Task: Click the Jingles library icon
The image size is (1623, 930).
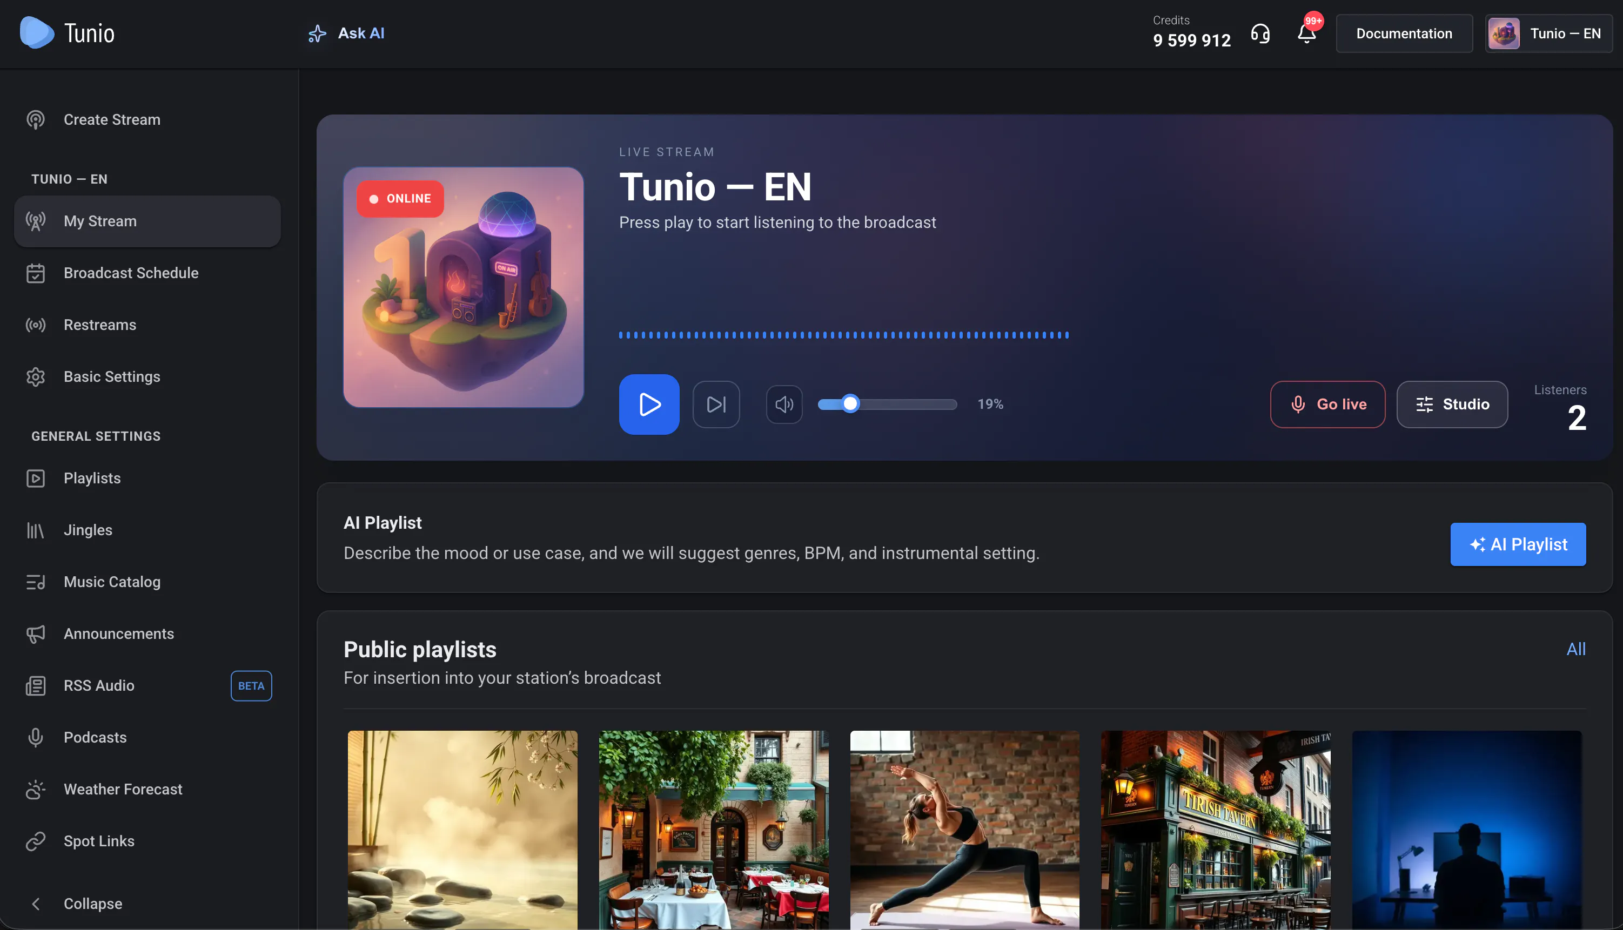Action: [x=35, y=529]
